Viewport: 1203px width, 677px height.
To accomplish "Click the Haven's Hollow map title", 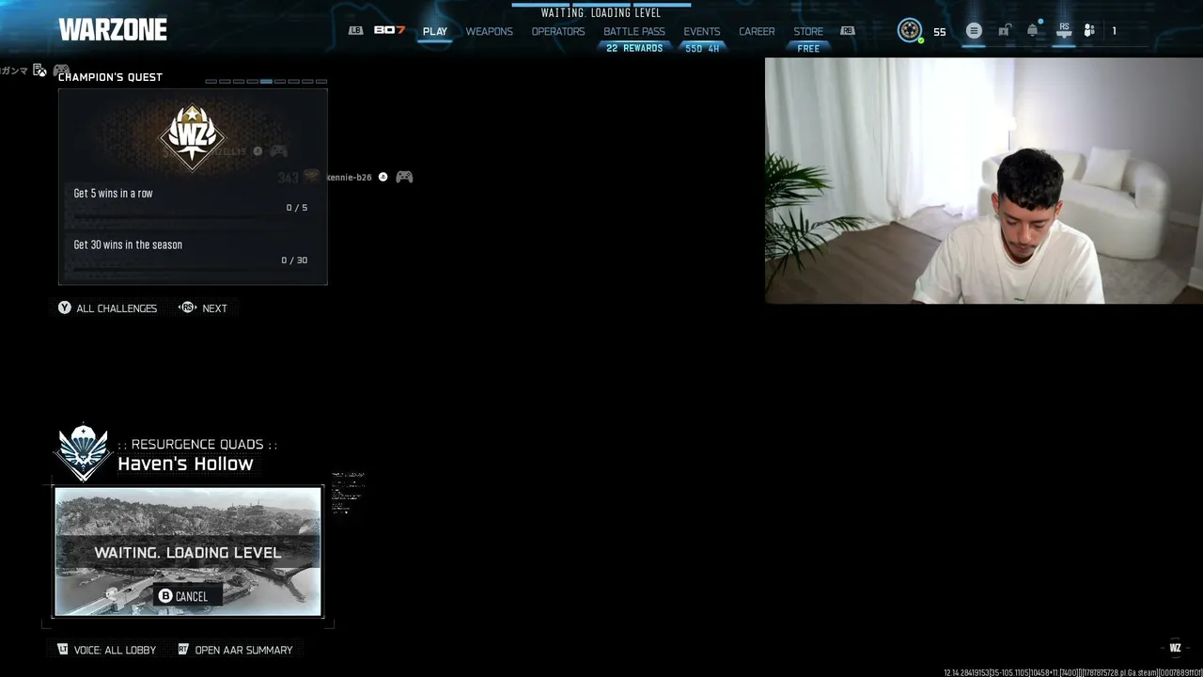I will (185, 464).
